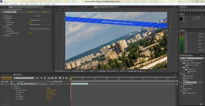The height and width of the screenshot is (106, 205).
Task: Cancel the Warp Stabilizer analysis
Action: 37,16
